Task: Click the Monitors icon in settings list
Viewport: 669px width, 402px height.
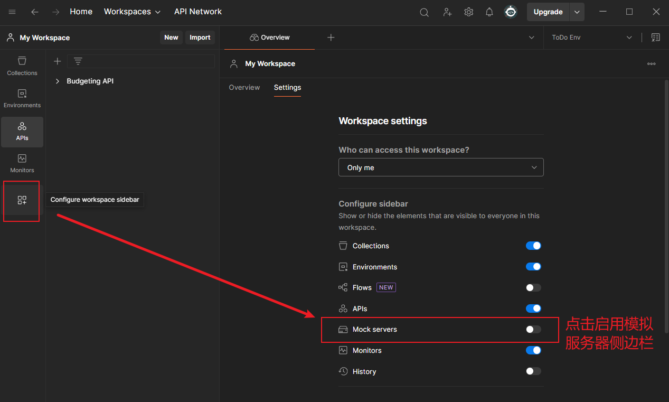Action: 343,350
